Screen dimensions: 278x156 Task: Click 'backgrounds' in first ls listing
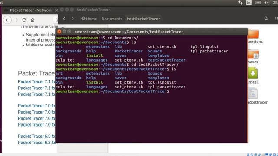click(69, 51)
